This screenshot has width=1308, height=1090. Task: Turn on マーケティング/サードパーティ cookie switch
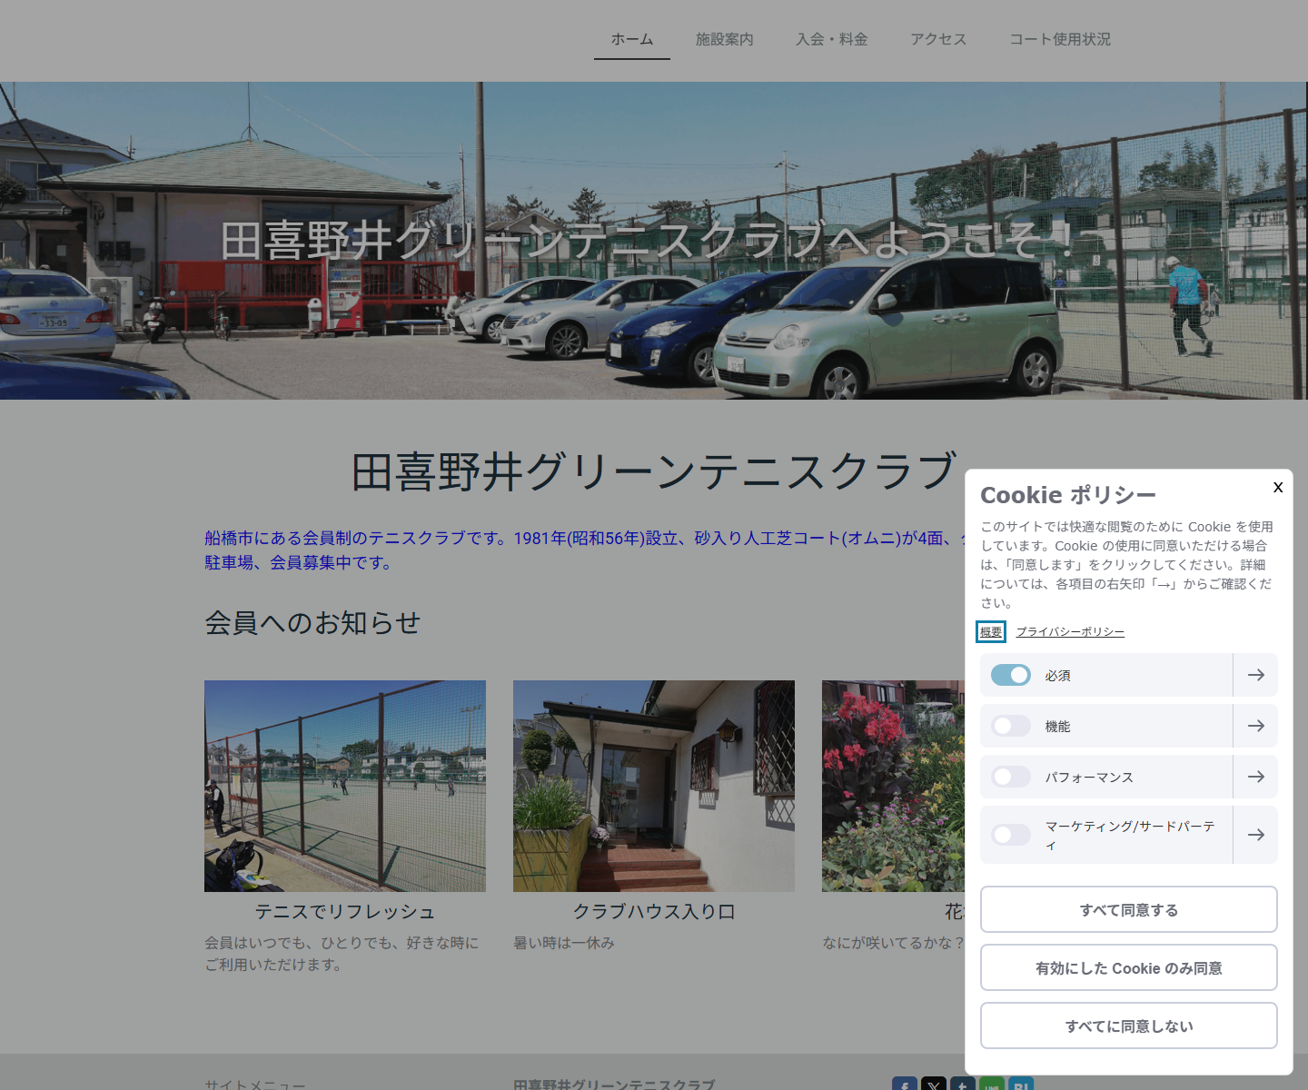pyautogui.click(x=1010, y=835)
